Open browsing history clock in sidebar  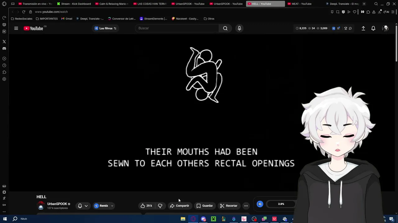click(4, 65)
